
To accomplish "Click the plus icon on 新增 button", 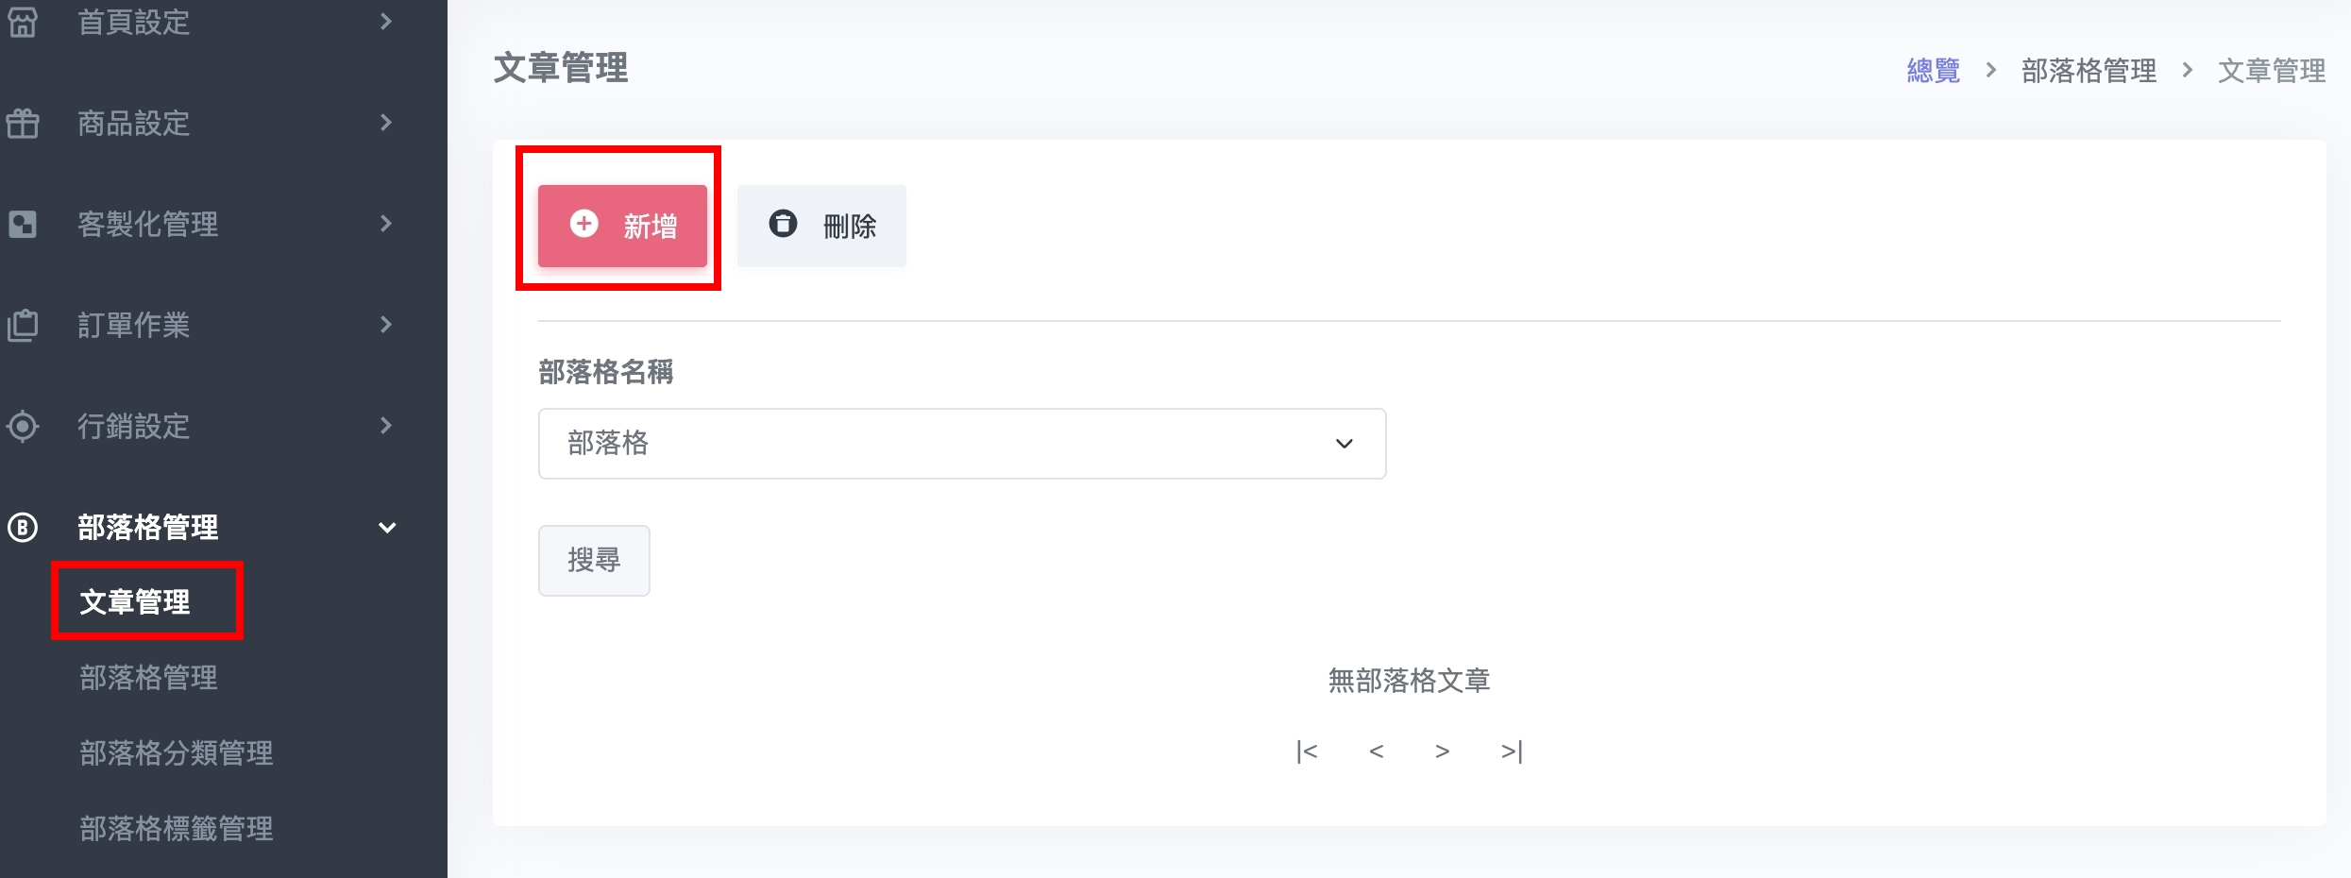I will click(584, 224).
